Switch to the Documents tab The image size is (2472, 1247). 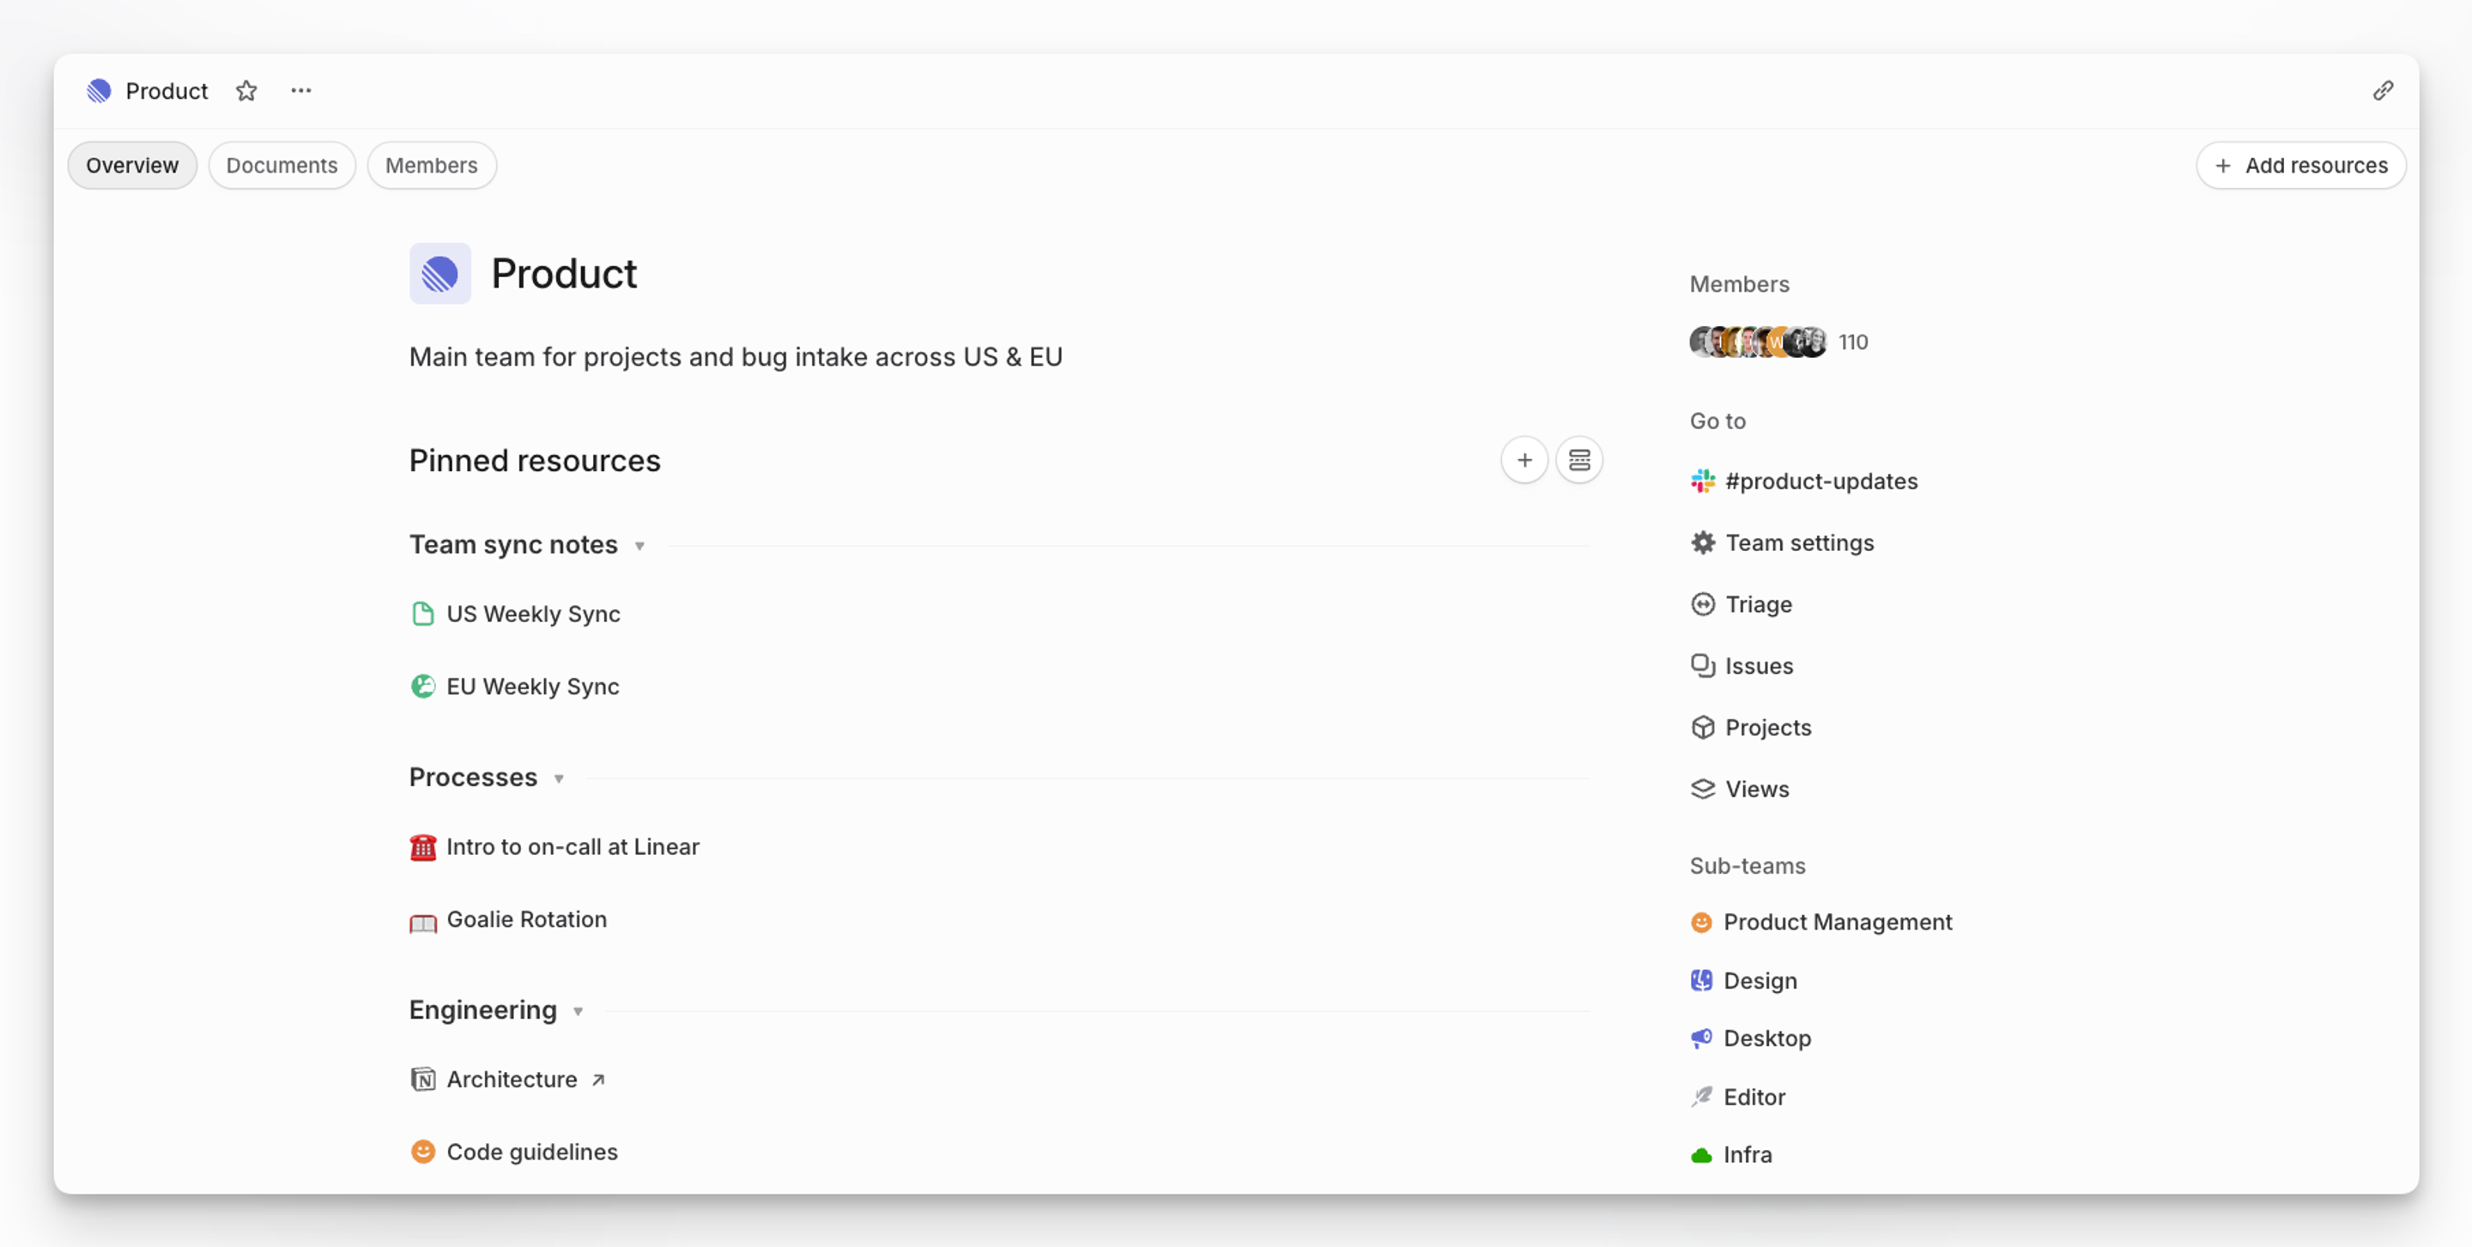pos(282,166)
